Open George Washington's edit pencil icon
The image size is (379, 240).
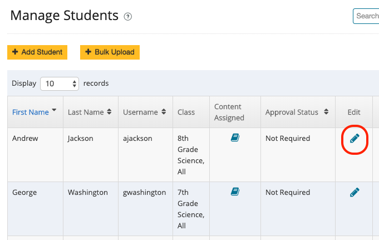point(355,192)
